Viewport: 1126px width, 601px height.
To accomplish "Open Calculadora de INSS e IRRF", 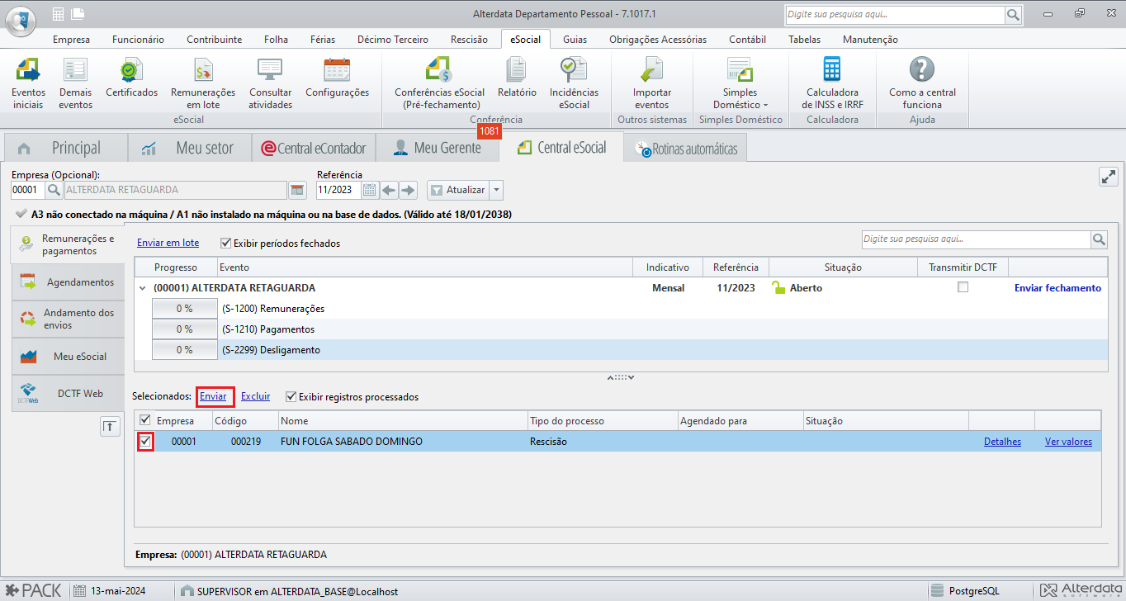I will (x=830, y=83).
